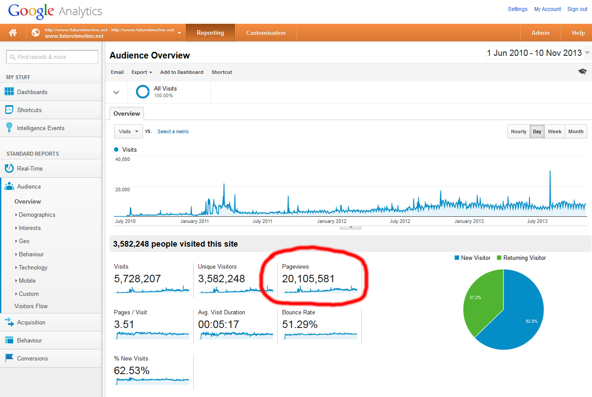Image resolution: width=592 pixels, height=397 pixels.
Task: Click the All Visits segment circle icon
Action: coord(143,91)
